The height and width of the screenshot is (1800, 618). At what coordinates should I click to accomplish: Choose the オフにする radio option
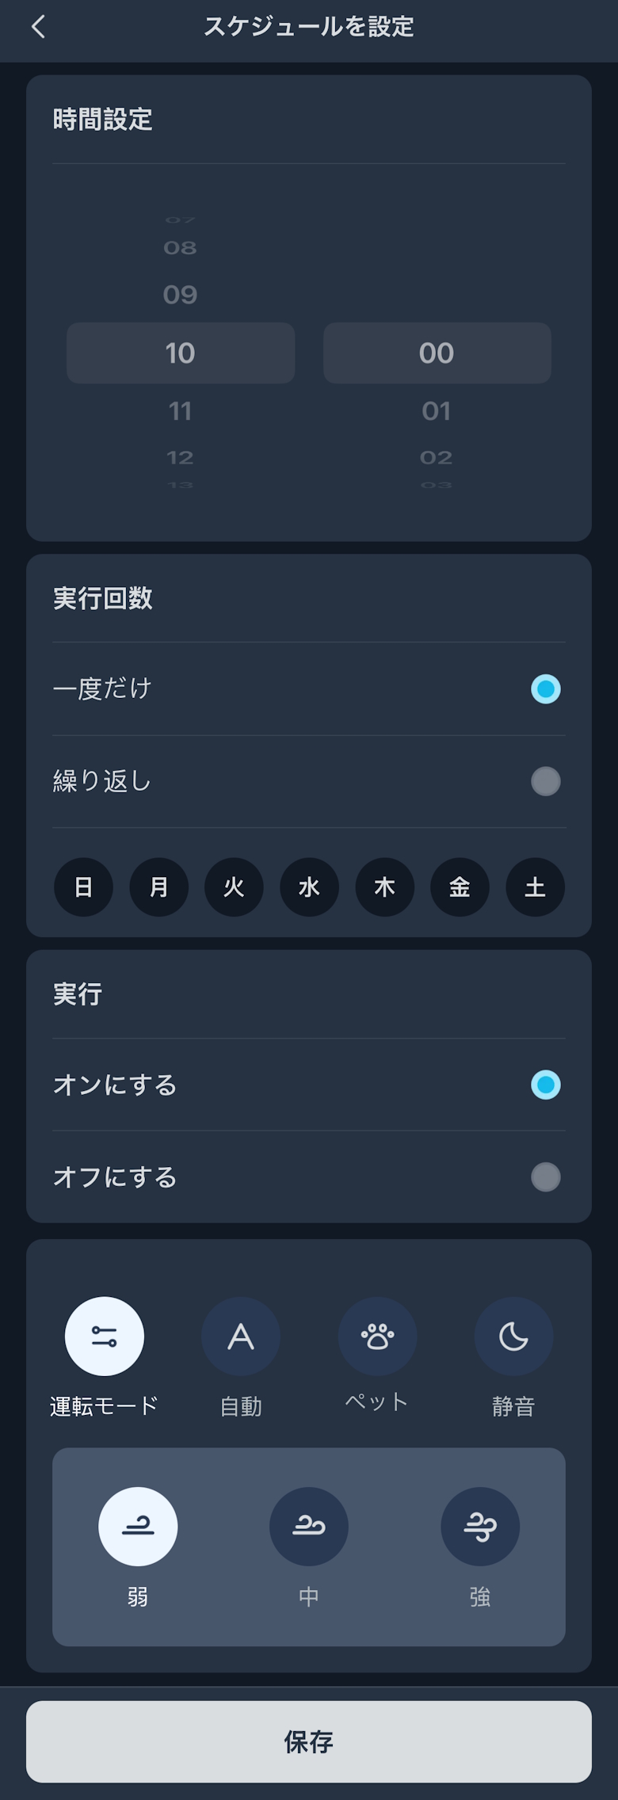click(545, 1177)
